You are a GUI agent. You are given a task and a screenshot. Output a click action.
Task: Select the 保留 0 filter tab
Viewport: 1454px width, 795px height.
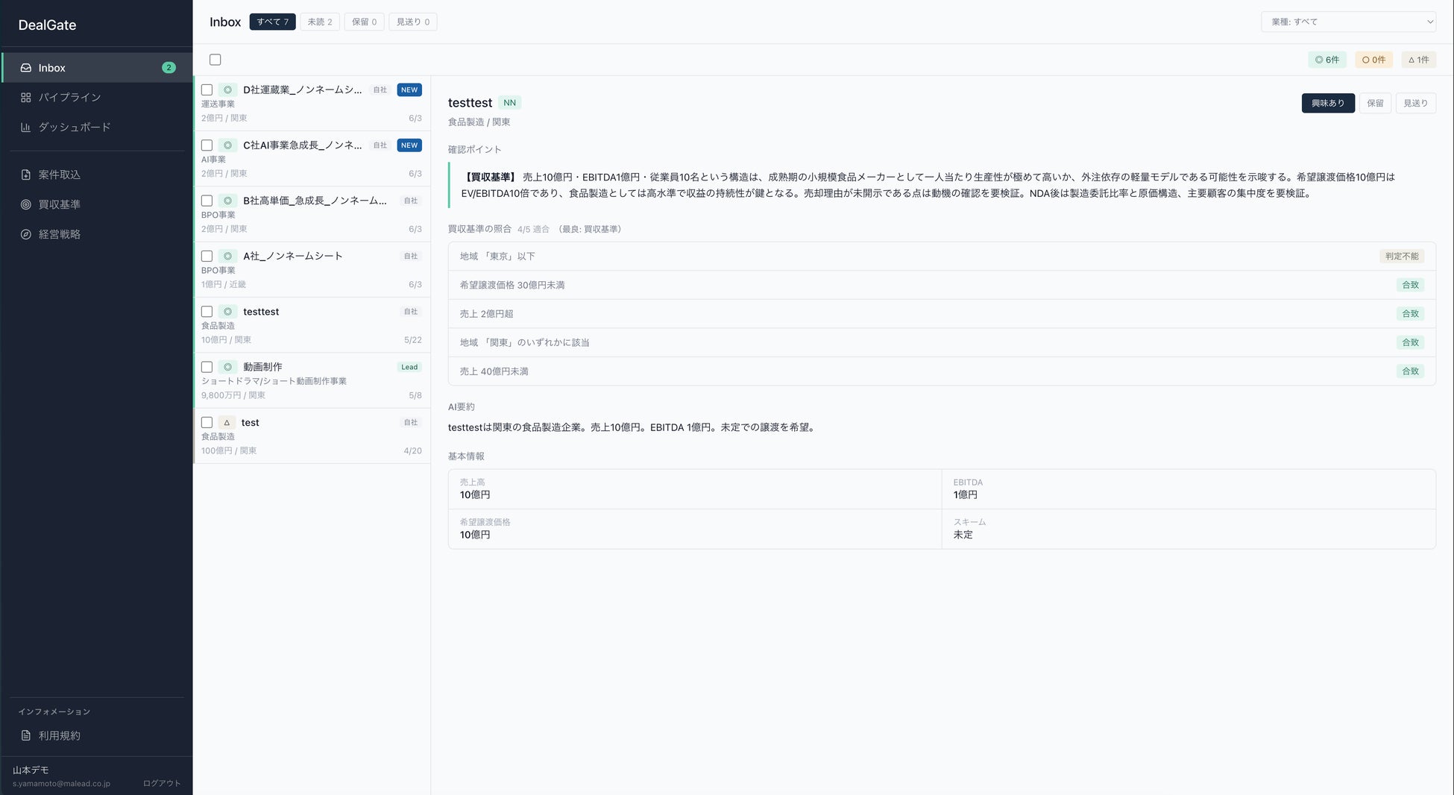364,22
